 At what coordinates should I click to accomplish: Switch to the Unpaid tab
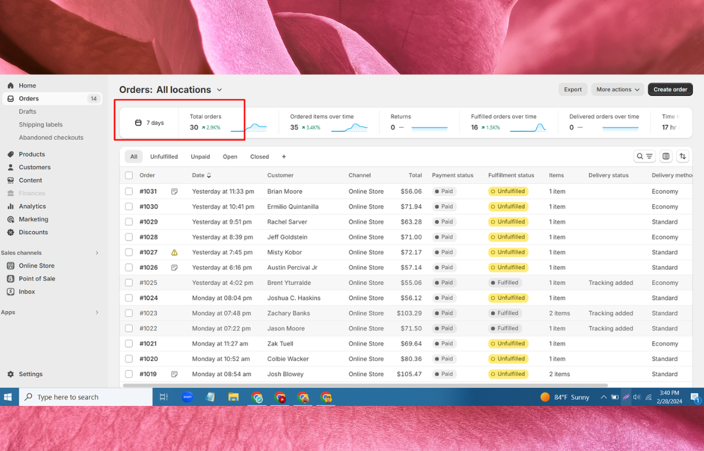point(200,157)
